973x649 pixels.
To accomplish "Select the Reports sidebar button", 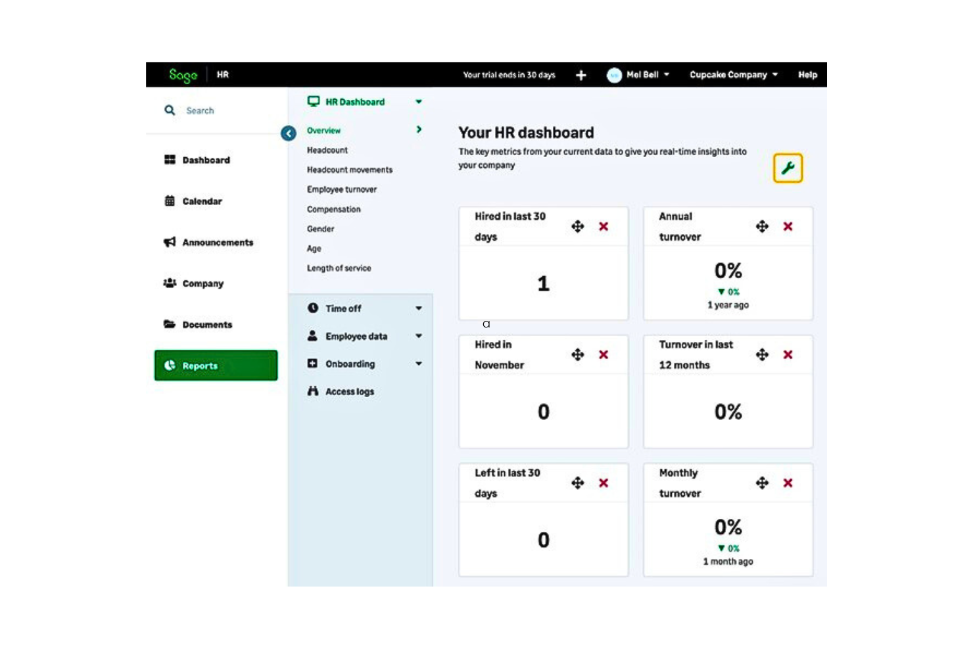I will [216, 366].
